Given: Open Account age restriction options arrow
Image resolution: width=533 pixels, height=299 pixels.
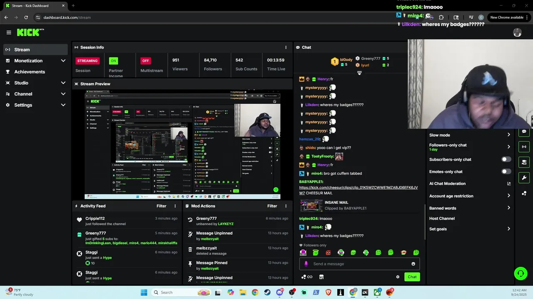Looking at the screenshot, I should (508, 196).
